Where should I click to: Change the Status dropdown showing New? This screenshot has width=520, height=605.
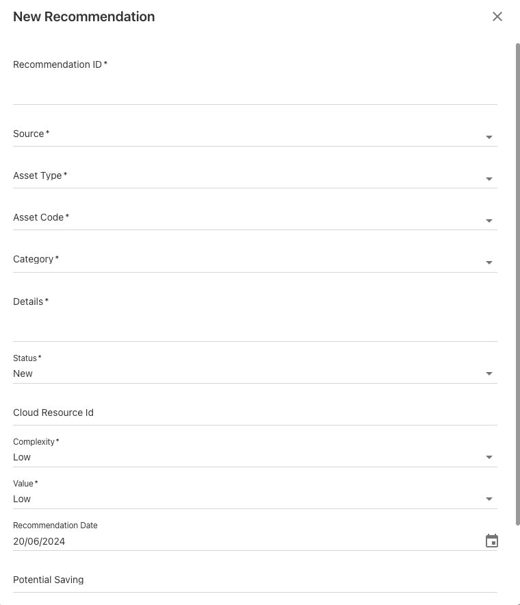pyautogui.click(x=255, y=373)
